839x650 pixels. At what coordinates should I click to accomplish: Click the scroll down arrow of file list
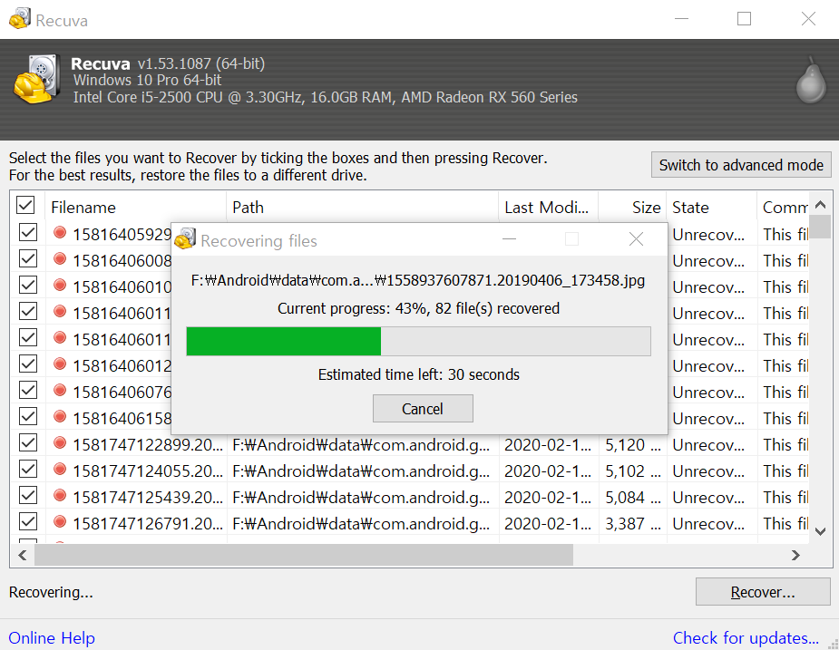[x=820, y=531]
